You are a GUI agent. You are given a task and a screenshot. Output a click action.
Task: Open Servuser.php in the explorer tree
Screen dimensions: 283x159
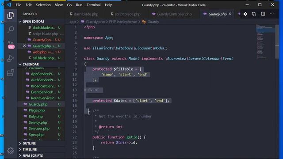(39, 129)
